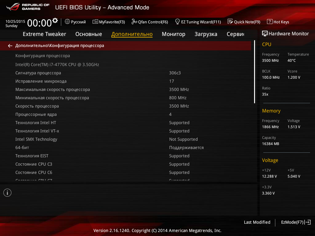
Task: Click the MyFavorite list icon
Action: (95, 22)
